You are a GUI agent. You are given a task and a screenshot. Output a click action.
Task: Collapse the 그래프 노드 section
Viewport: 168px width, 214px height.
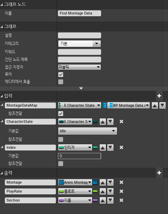pos(2,4)
